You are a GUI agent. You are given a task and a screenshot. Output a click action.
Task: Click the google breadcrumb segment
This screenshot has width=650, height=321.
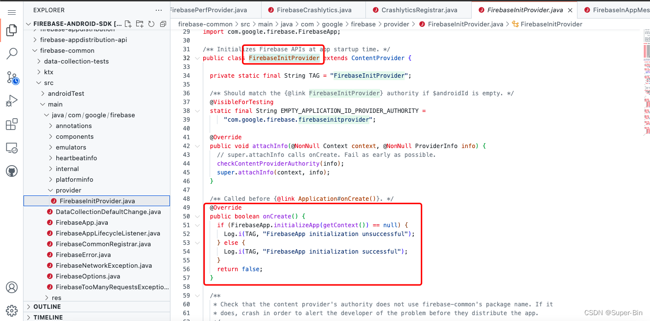[x=333, y=24]
